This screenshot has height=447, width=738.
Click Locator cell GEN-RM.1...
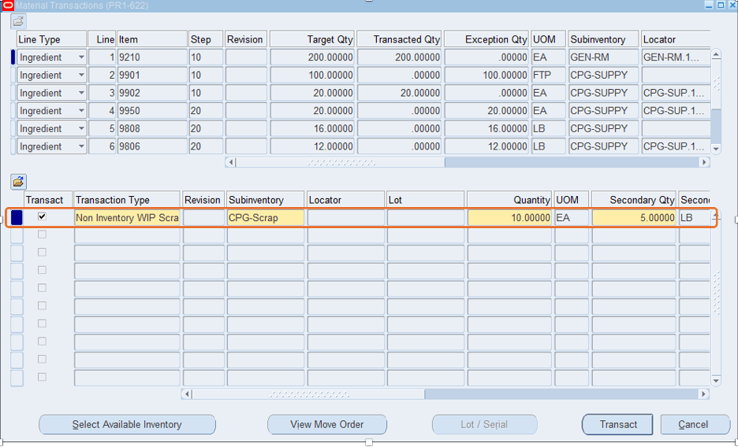click(x=676, y=57)
